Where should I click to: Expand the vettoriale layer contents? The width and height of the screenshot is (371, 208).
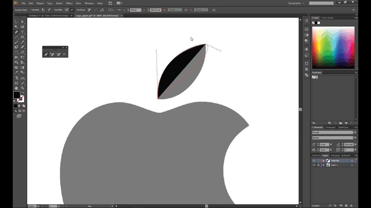(x=323, y=161)
